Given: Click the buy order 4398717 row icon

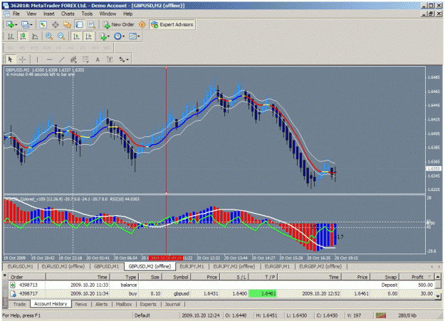Looking at the screenshot, I should [x=13, y=293].
